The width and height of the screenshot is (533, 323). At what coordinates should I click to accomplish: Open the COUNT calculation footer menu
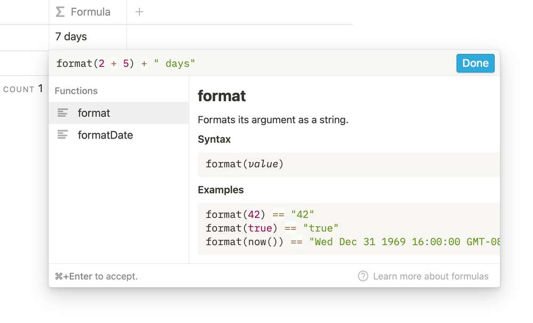tap(23, 89)
